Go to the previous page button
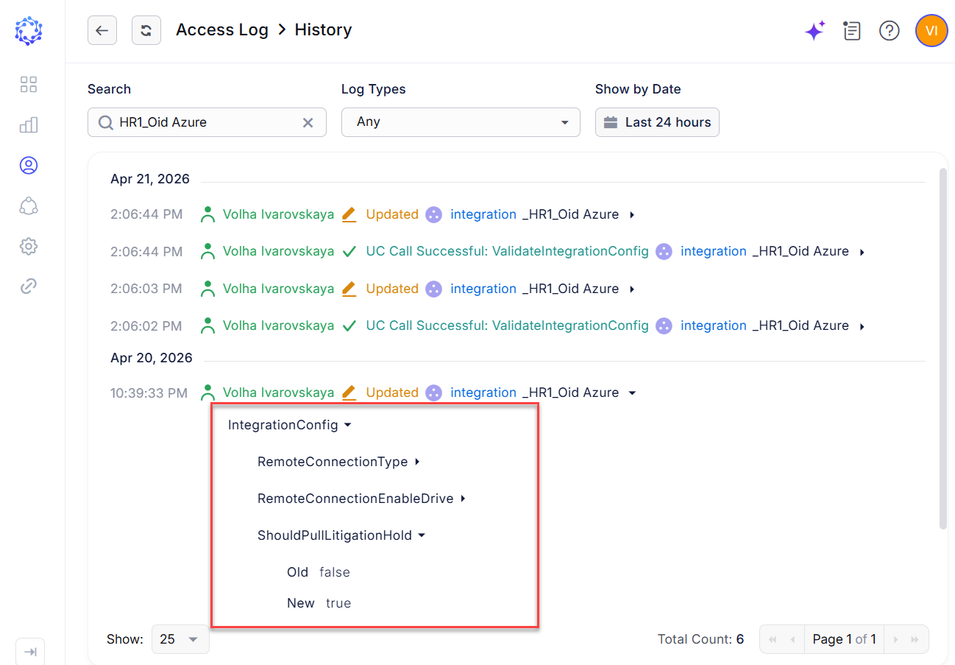This screenshot has height=665, width=955. pos(793,639)
